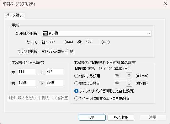
Task: Click the 右 margin field showing 4059
Action: click(x=27, y=83)
